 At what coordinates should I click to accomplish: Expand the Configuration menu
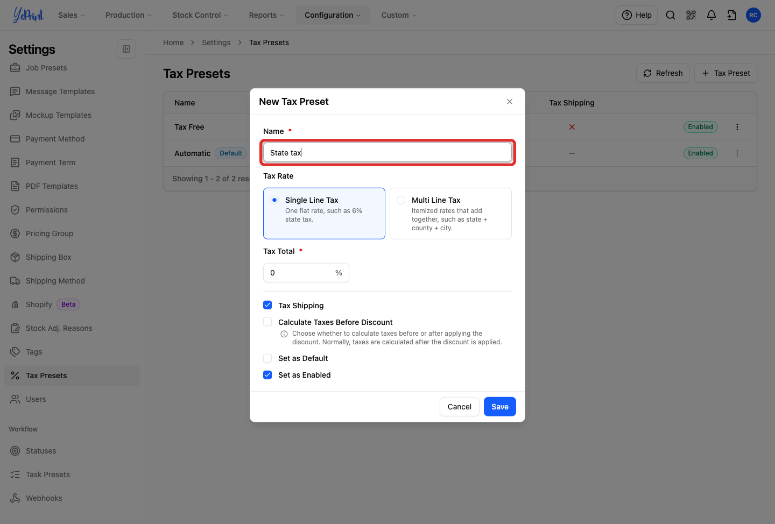pyautogui.click(x=333, y=15)
